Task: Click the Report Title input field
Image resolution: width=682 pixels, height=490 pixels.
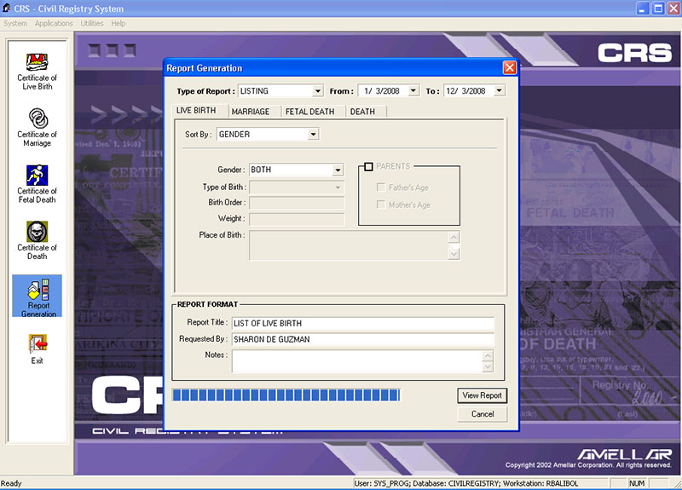Action: tap(362, 323)
